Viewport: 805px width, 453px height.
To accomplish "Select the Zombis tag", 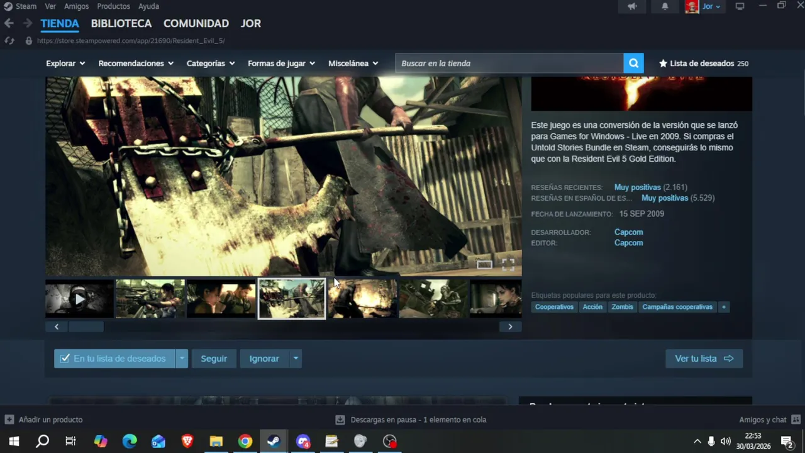I will (622, 307).
